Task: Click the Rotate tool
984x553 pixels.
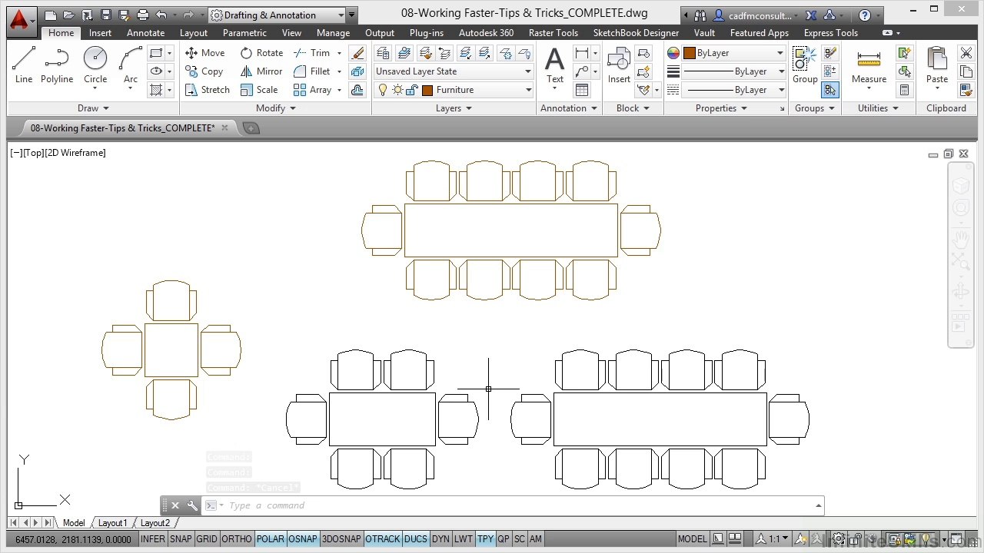Action: pos(261,53)
